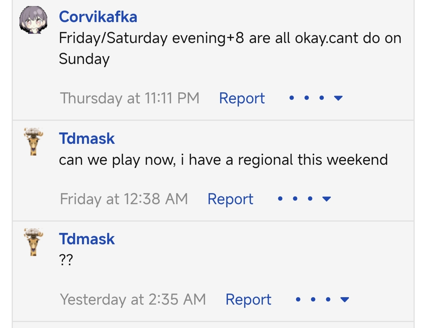Open Corvikafka's profile via the username

98,17
